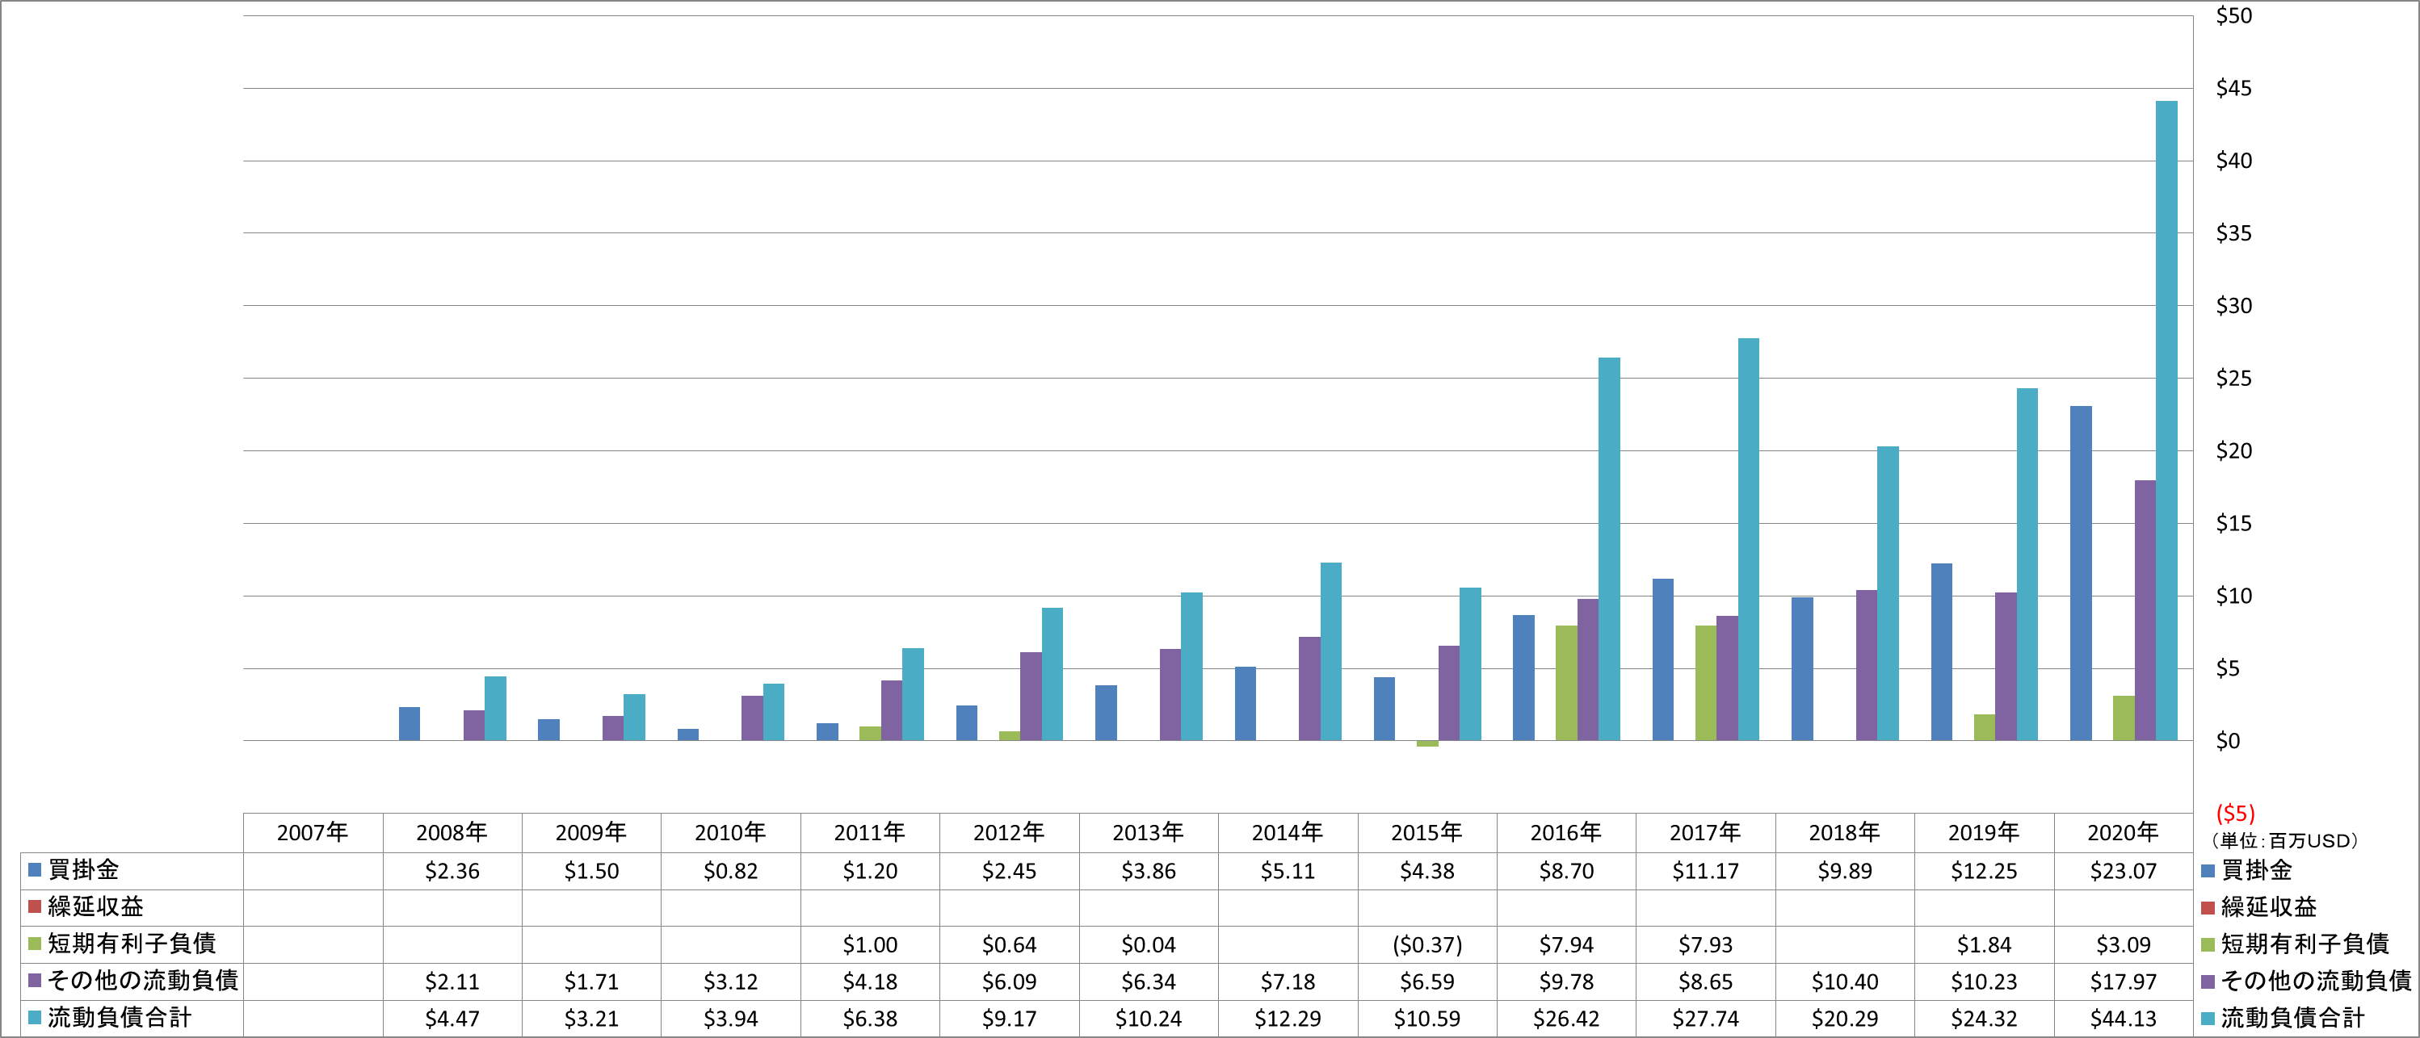
Task: Click the 2012年 column header
Action: pos(1009,832)
